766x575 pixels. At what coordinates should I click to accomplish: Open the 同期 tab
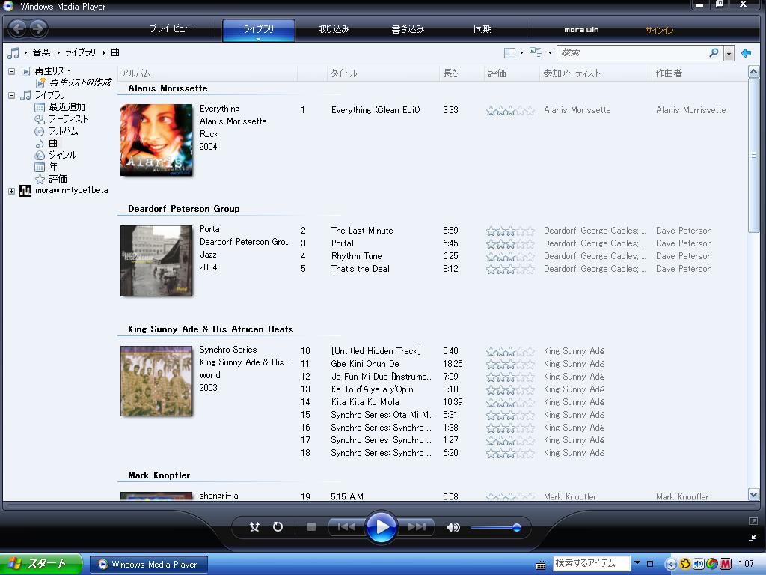click(482, 29)
